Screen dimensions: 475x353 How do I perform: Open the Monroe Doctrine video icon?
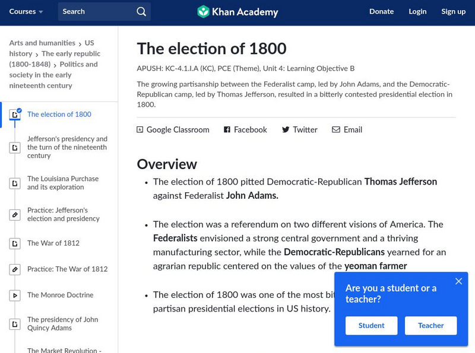click(15, 295)
